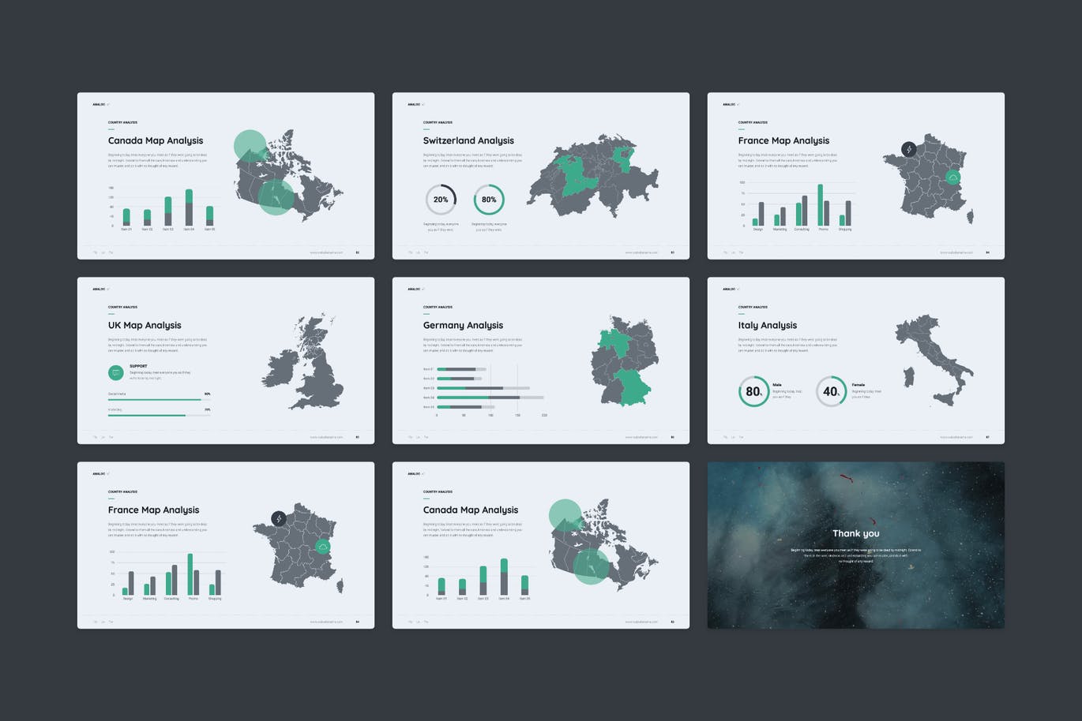Click the "Italy Analysis" heading

click(x=767, y=325)
